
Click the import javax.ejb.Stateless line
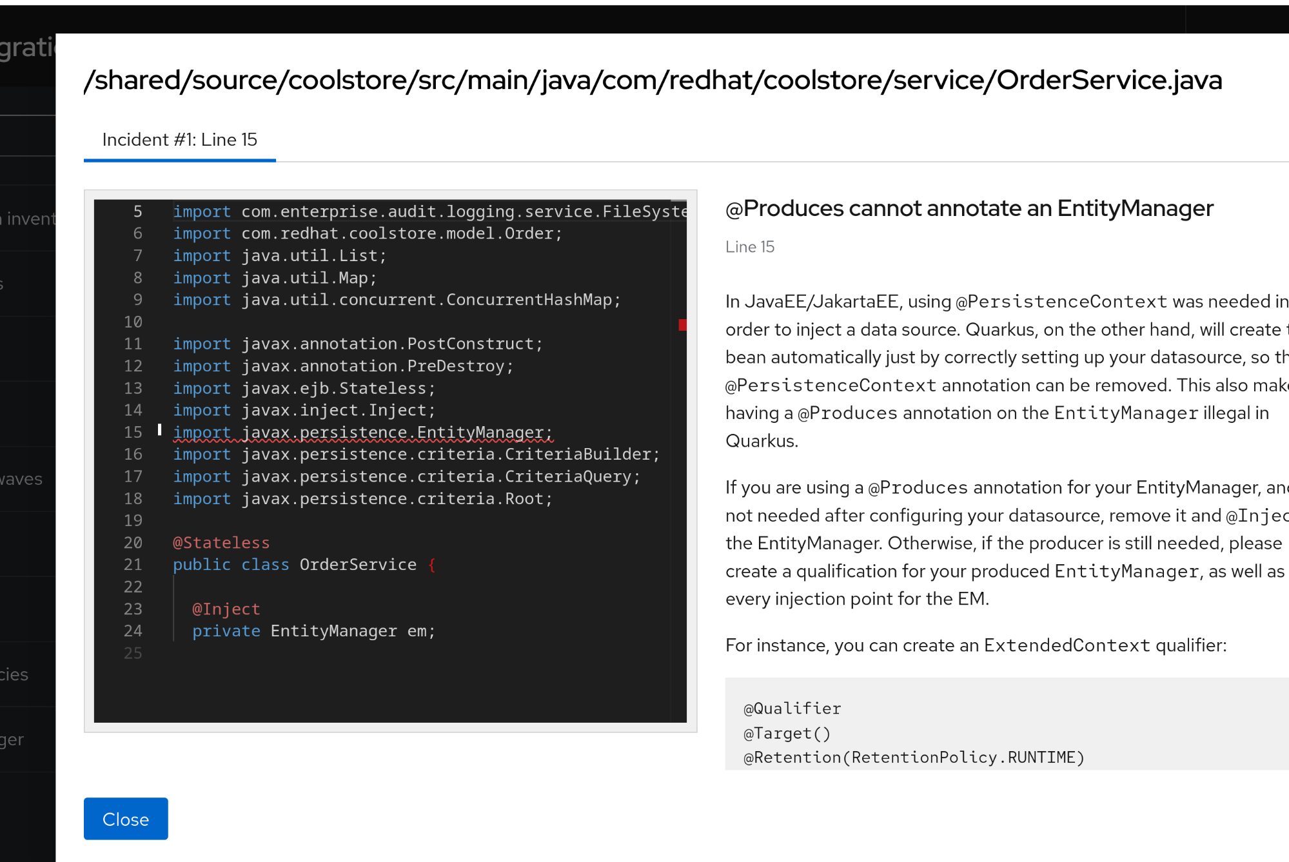(304, 389)
